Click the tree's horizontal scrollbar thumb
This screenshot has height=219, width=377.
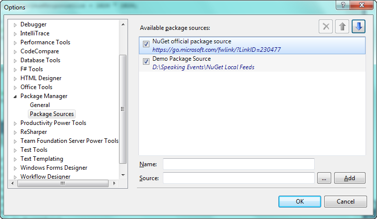62,183
